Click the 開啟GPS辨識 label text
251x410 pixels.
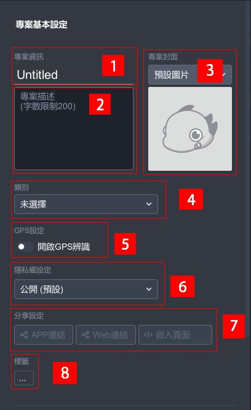click(63, 247)
